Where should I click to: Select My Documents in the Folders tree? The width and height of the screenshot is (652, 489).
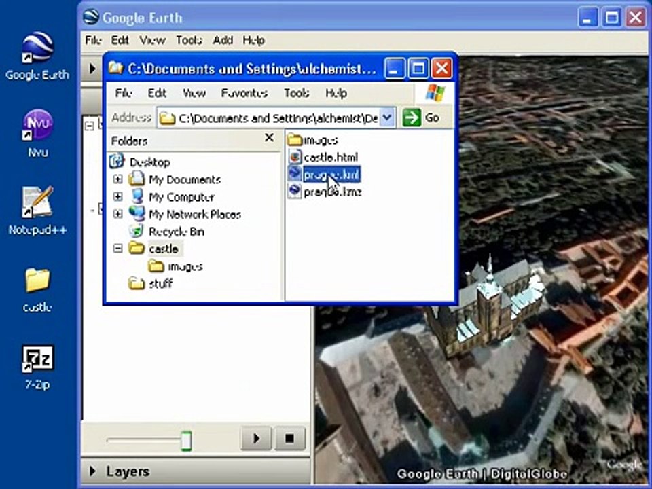pos(185,179)
